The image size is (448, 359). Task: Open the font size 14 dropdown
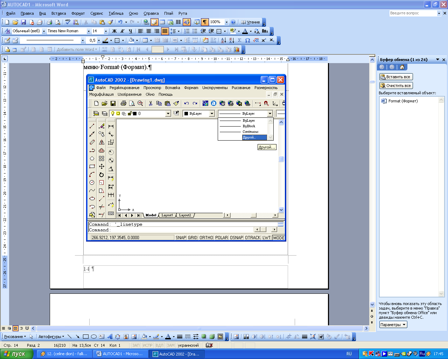pyautogui.click(x=106, y=31)
